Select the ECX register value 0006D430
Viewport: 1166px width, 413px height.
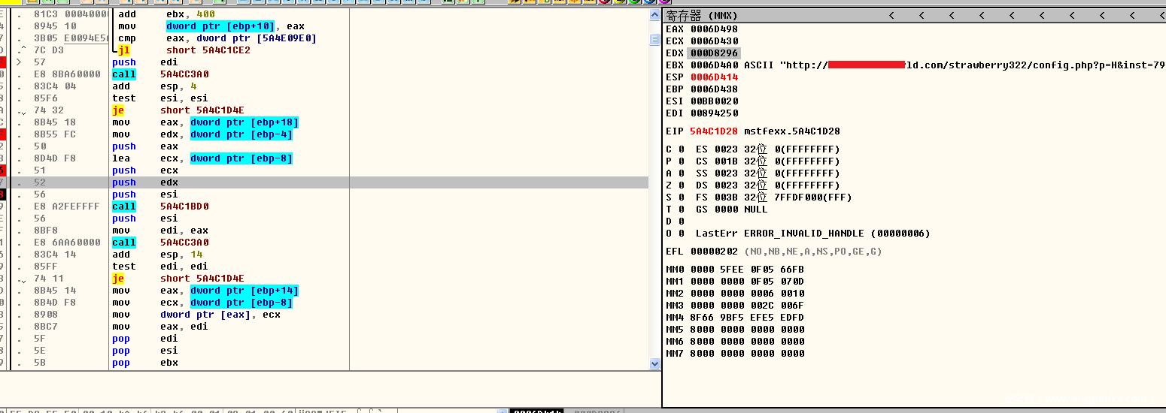pos(714,41)
